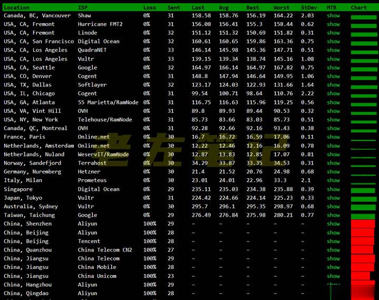Click the Avg column header
Screen dimensions: 379x300
[x=223, y=7]
